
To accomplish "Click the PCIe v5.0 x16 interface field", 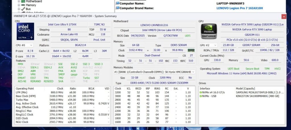I will click(252, 40).
